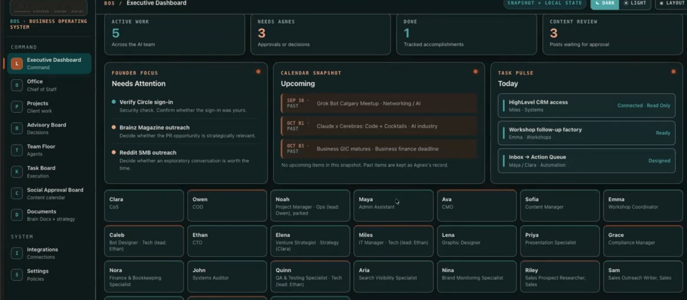Open Team Floor agents
Image resolution: width=687 pixels, height=300 pixels.
pos(49,150)
